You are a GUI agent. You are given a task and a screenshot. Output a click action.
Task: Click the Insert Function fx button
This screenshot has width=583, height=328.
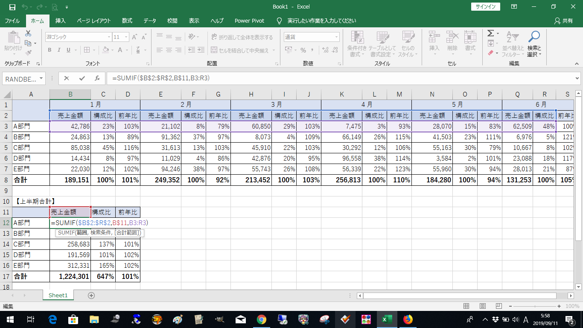coord(97,79)
